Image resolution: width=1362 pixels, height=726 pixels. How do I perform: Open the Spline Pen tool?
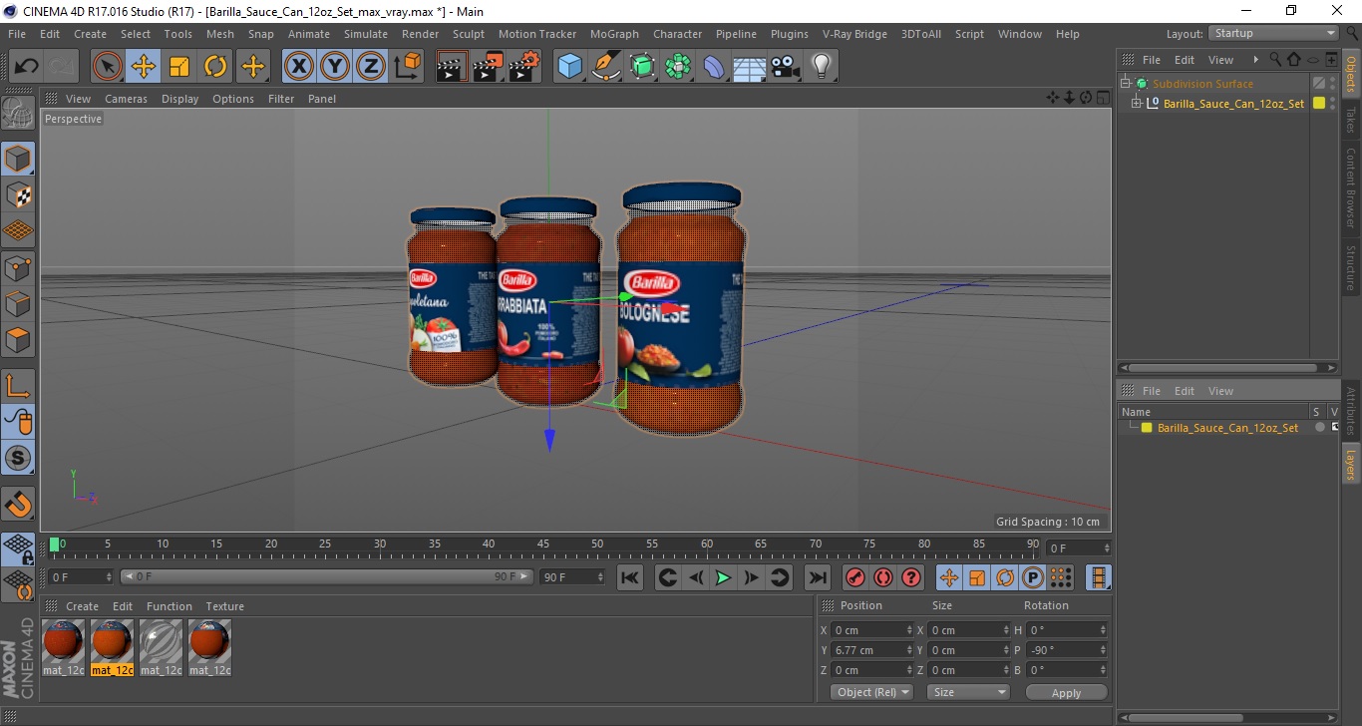[605, 67]
